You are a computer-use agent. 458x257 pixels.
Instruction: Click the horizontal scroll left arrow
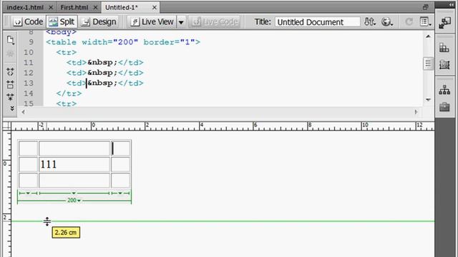tap(23, 112)
